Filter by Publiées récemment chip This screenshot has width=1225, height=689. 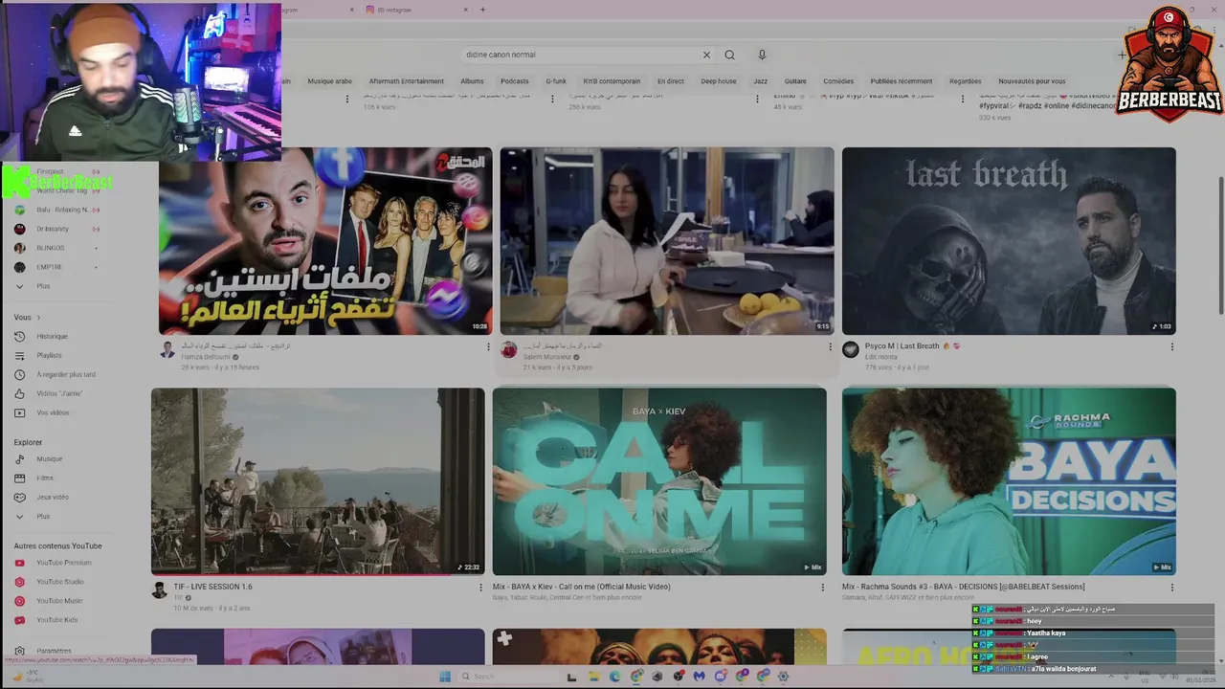(x=902, y=81)
